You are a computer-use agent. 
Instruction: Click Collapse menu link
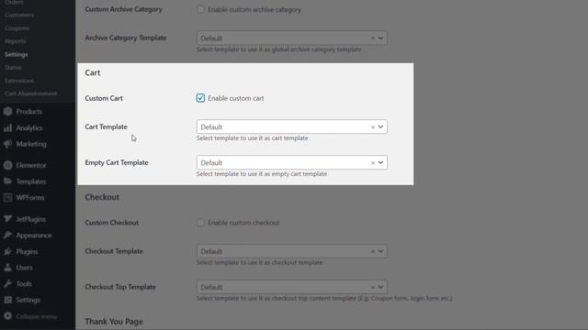tap(37, 316)
